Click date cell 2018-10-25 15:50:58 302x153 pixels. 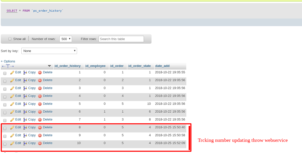[170, 135]
